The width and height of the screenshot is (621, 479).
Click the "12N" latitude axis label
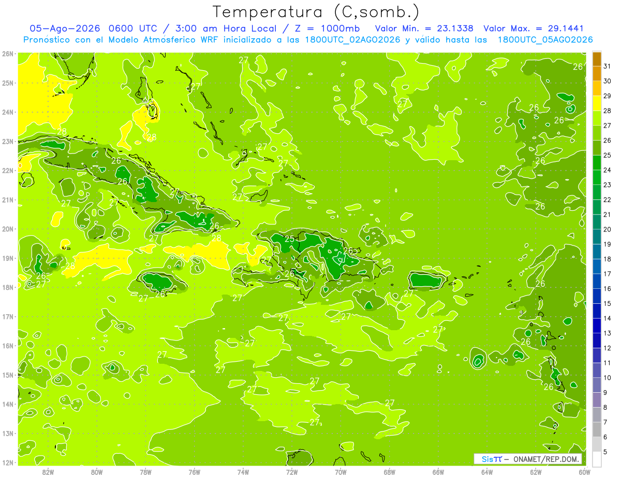pyautogui.click(x=8, y=462)
